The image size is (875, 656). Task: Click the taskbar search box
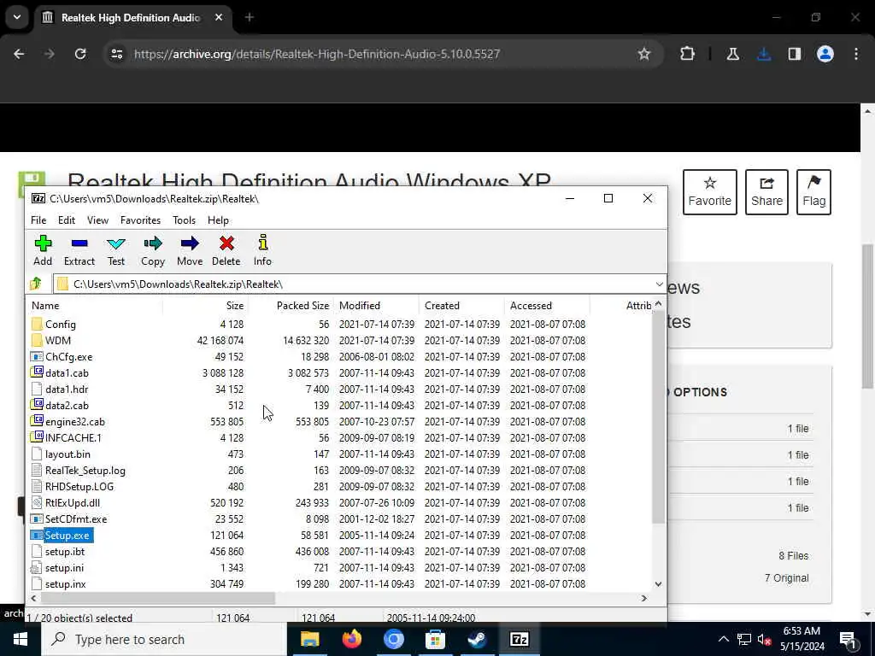[x=164, y=639]
